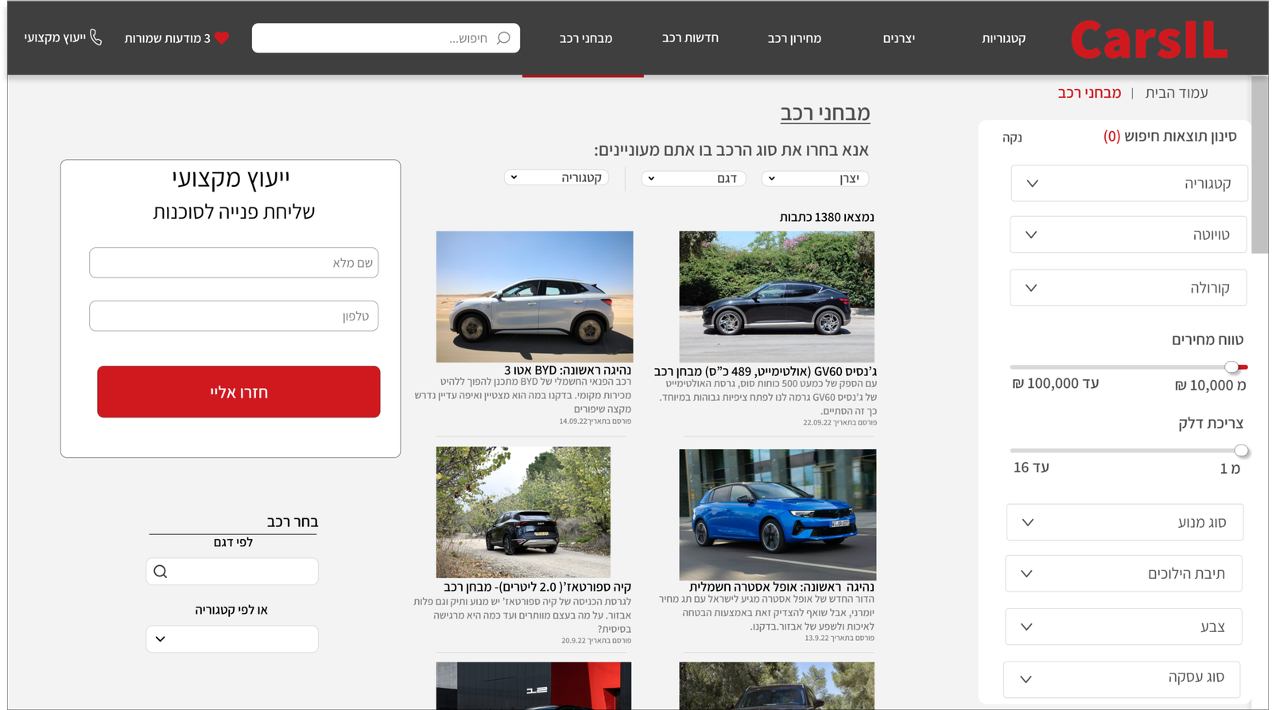Open the נהיגה ראשונה: BYD אטו 3 headline
The height and width of the screenshot is (710, 1272).
(x=568, y=371)
